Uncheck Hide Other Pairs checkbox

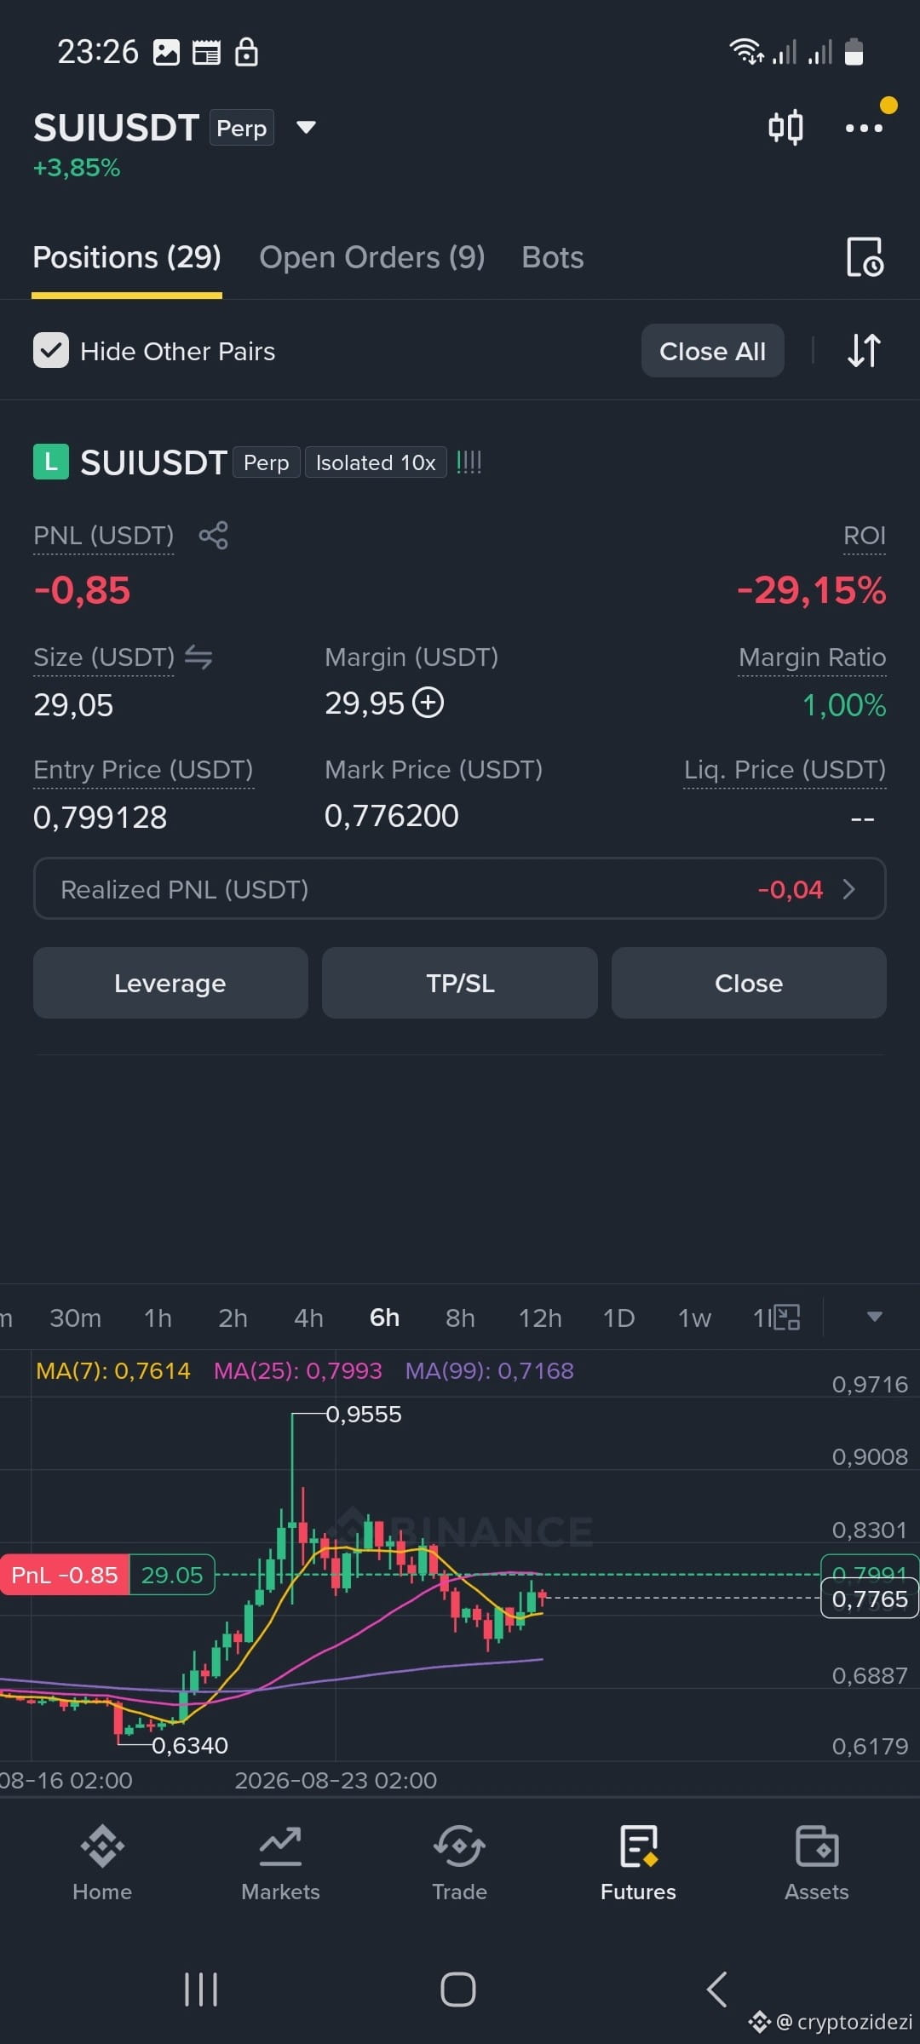[x=51, y=351]
